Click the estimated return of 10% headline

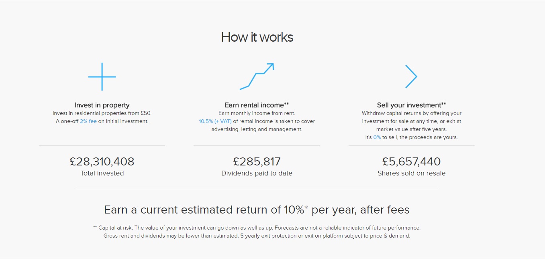257,210
